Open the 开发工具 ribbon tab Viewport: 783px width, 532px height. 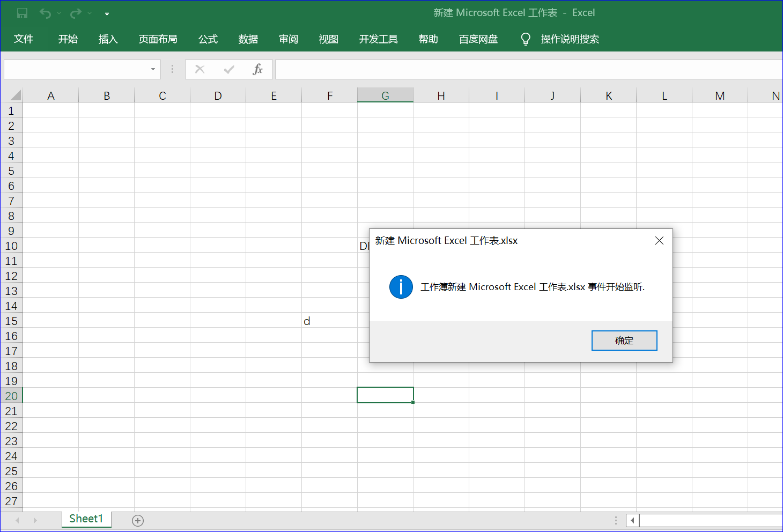379,39
